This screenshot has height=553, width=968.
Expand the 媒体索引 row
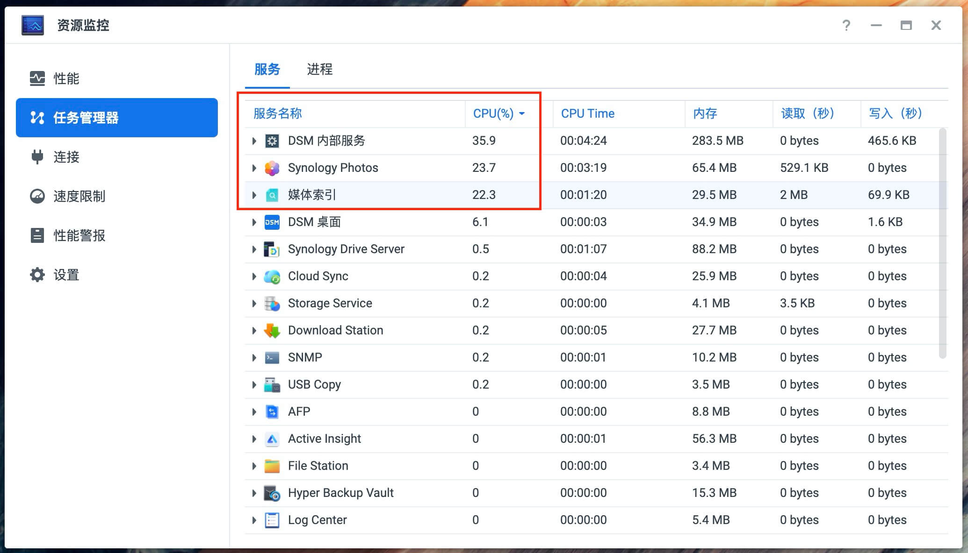click(x=254, y=195)
